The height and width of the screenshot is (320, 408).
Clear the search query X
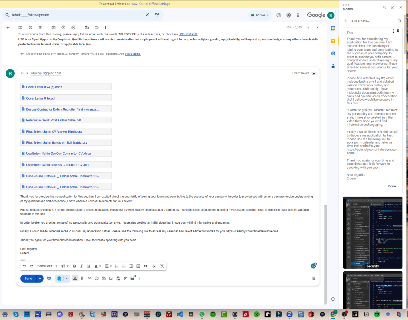(x=147, y=15)
